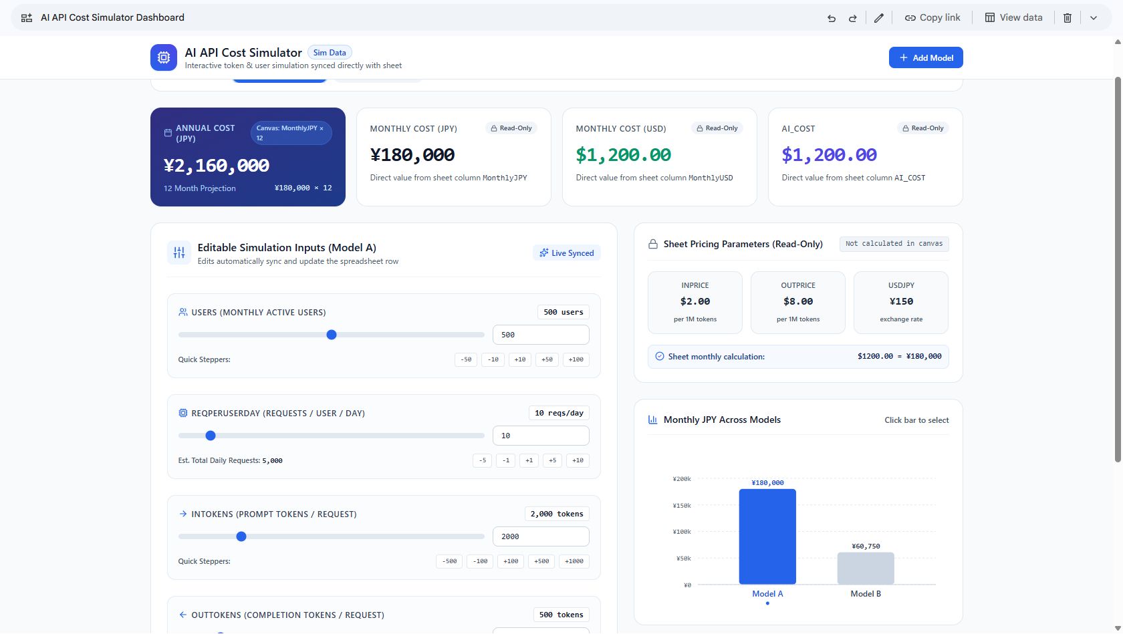Click the trash delete icon
This screenshot has height=634, width=1123.
point(1068,18)
